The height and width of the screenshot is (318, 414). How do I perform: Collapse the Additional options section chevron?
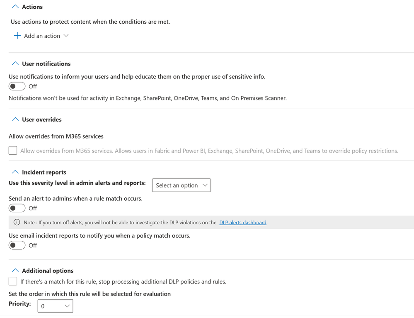[15, 270]
